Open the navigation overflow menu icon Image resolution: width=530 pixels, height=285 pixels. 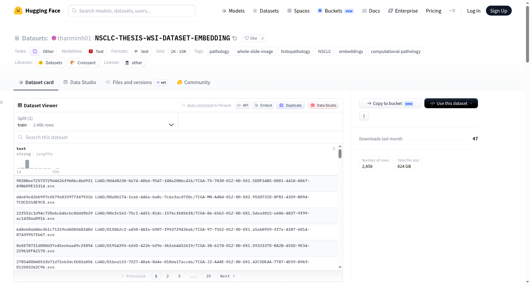pos(452,11)
